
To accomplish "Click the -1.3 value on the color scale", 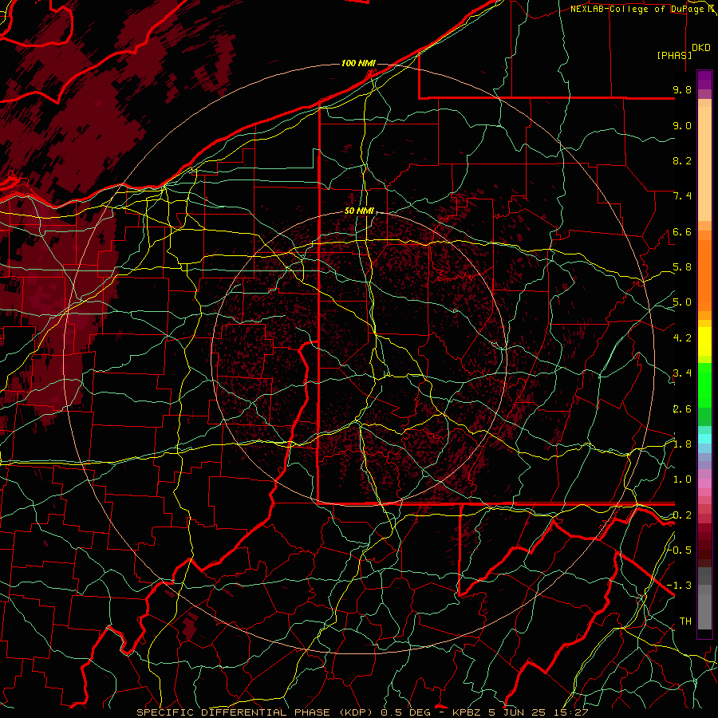I will pyautogui.click(x=680, y=586).
